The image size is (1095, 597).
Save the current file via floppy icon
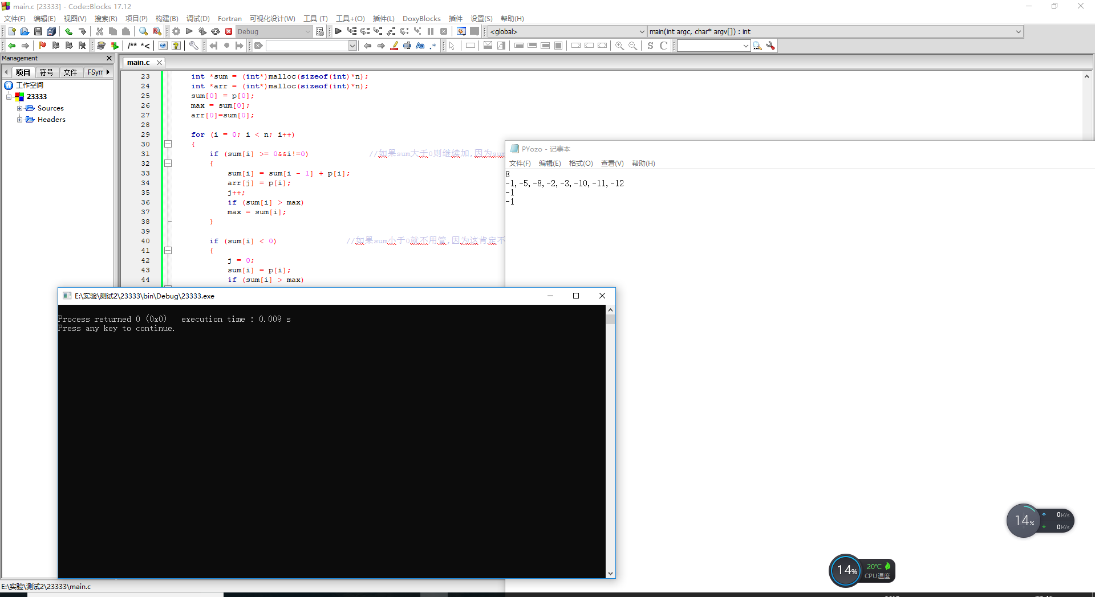[x=38, y=31]
